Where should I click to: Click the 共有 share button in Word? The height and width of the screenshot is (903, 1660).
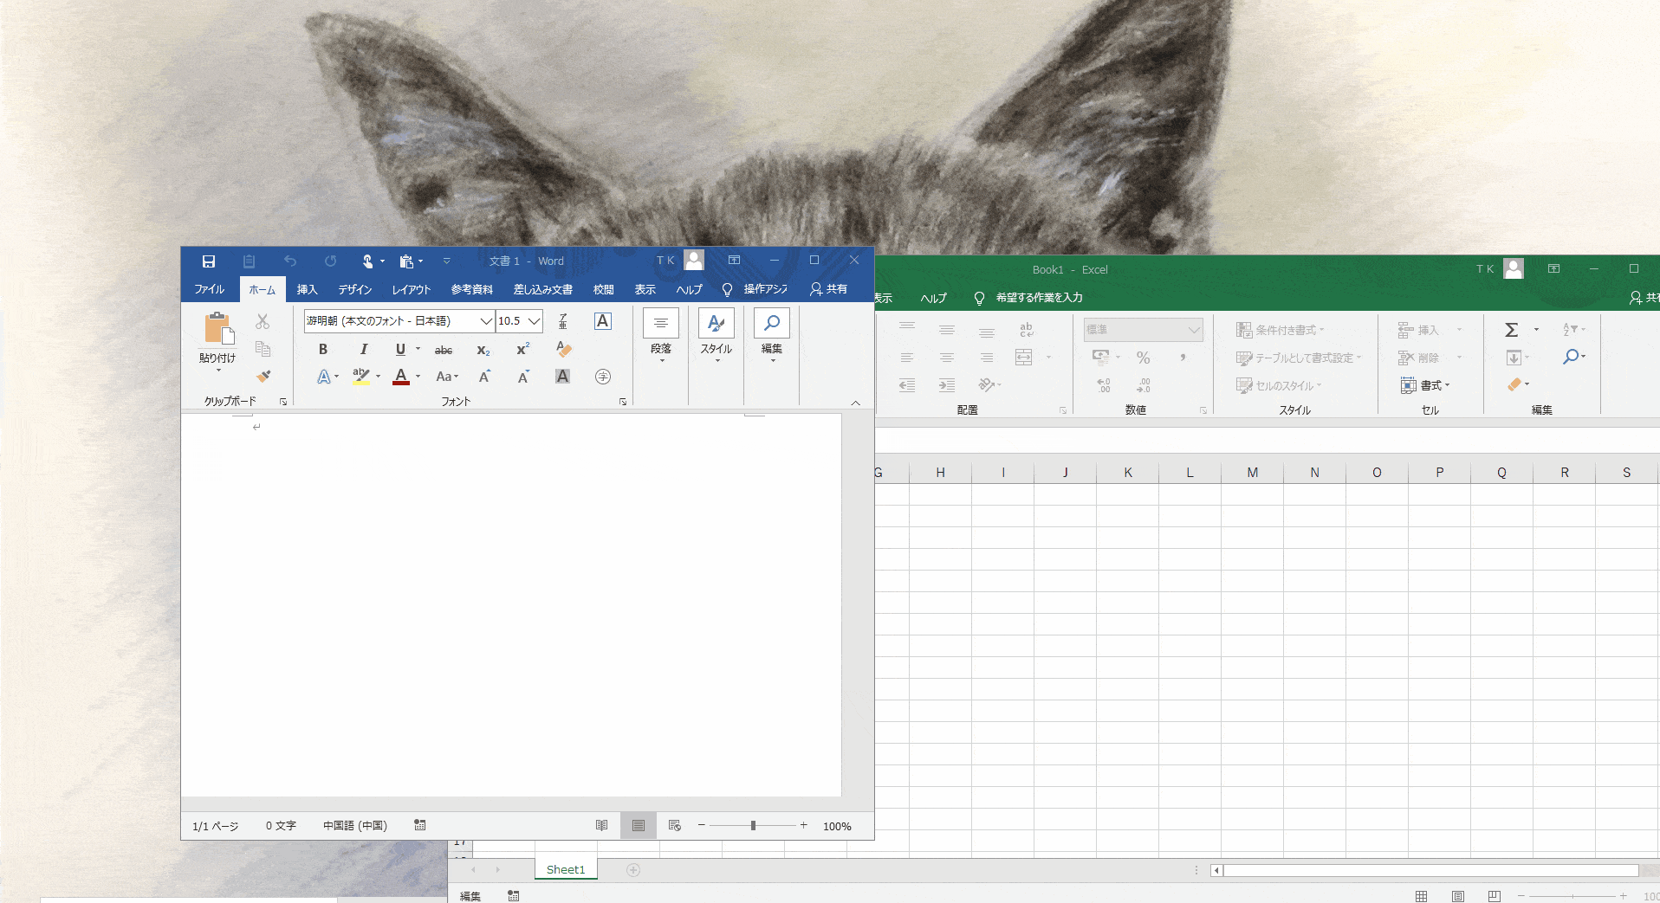829,289
